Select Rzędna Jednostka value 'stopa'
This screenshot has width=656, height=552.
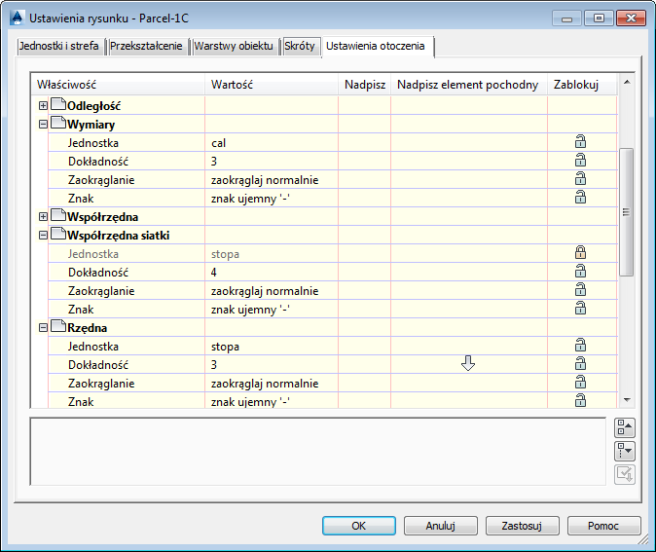272,347
